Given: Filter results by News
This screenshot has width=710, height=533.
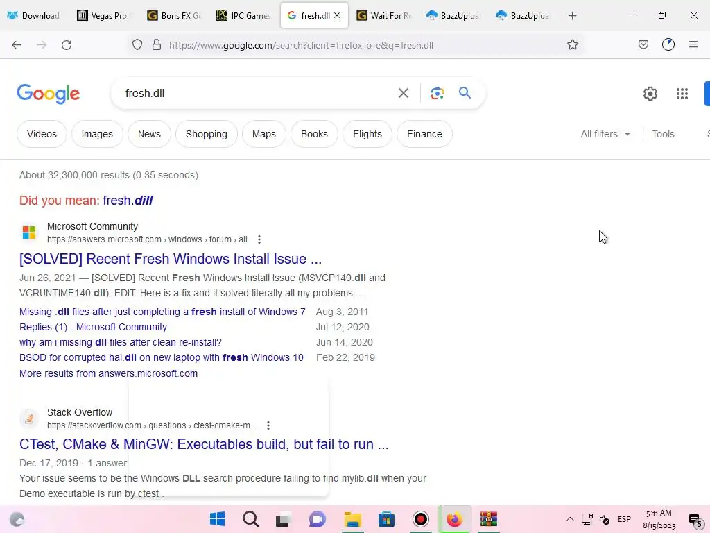Looking at the screenshot, I should (149, 134).
